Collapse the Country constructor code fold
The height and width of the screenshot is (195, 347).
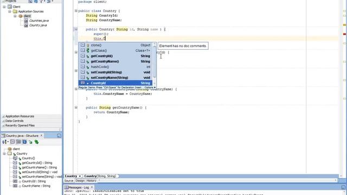[x=76, y=29]
